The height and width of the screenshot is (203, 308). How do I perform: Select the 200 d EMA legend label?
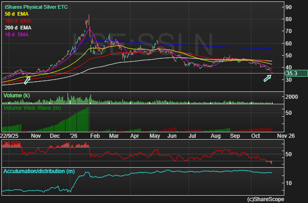[18, 28]
